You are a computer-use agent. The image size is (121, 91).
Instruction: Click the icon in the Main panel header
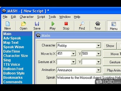38,35
